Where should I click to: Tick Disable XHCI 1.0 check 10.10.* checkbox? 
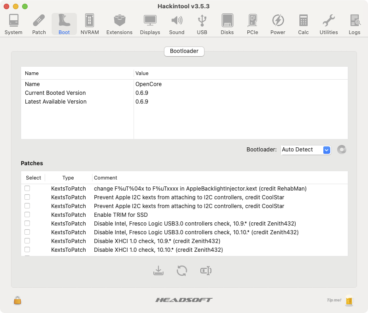27,249
